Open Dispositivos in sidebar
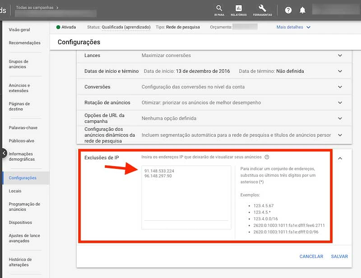 point(20,222)
